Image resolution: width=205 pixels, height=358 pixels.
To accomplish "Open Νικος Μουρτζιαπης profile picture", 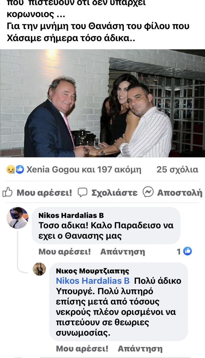I will click(39, 269).
